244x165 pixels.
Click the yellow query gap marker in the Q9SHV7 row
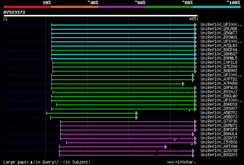pyautogui.click(x=189, y=110)
